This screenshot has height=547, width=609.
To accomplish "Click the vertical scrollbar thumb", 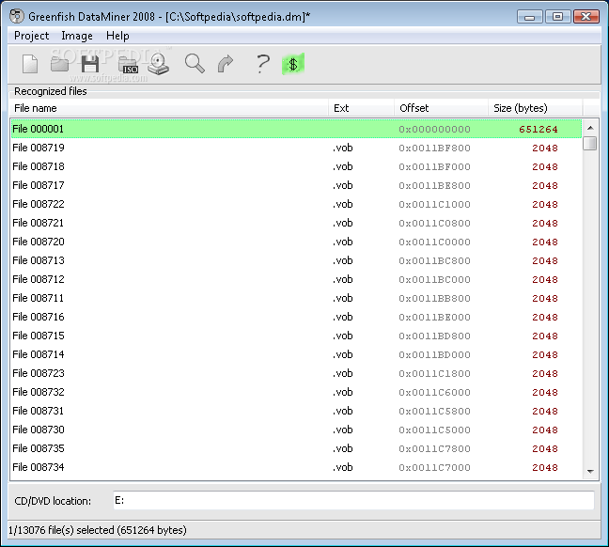I will coord(590,143).
